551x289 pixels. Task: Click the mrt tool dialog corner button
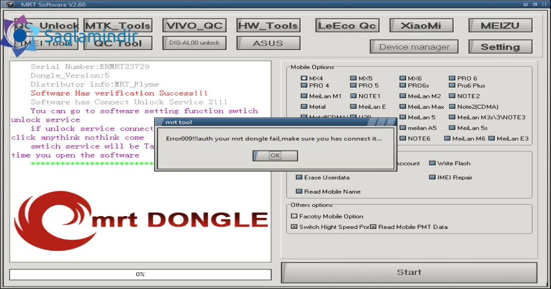(x=390, y=122)
